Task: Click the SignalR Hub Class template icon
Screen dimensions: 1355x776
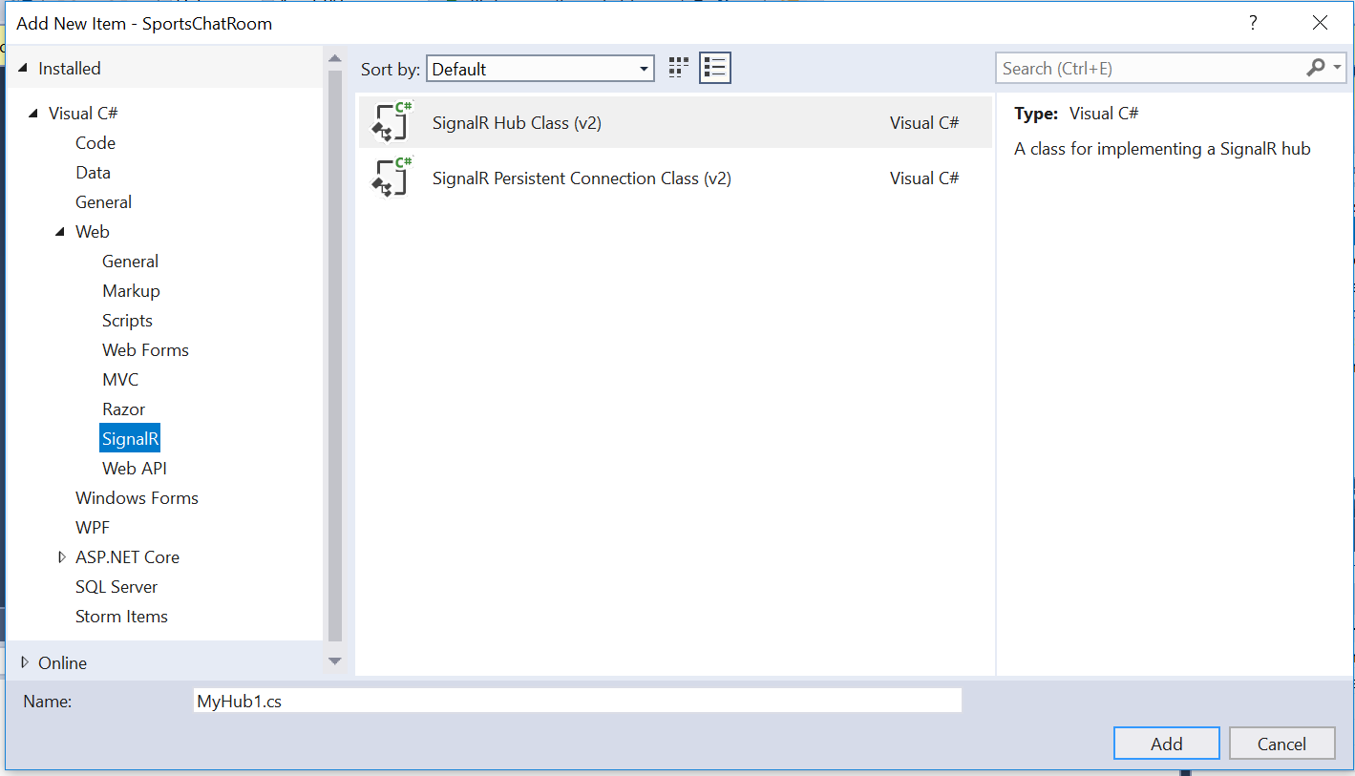Action: 391,122
